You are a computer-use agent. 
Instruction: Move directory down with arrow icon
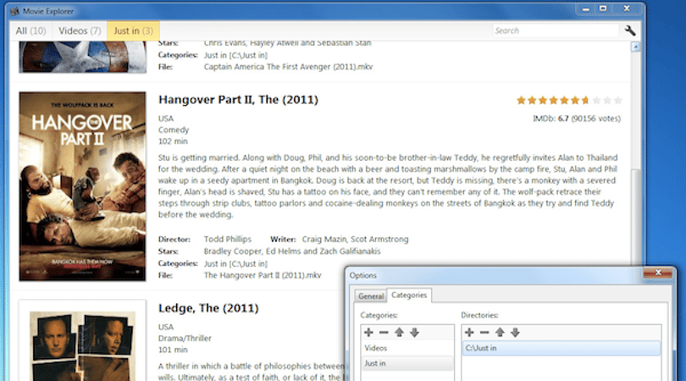point(515,333)
